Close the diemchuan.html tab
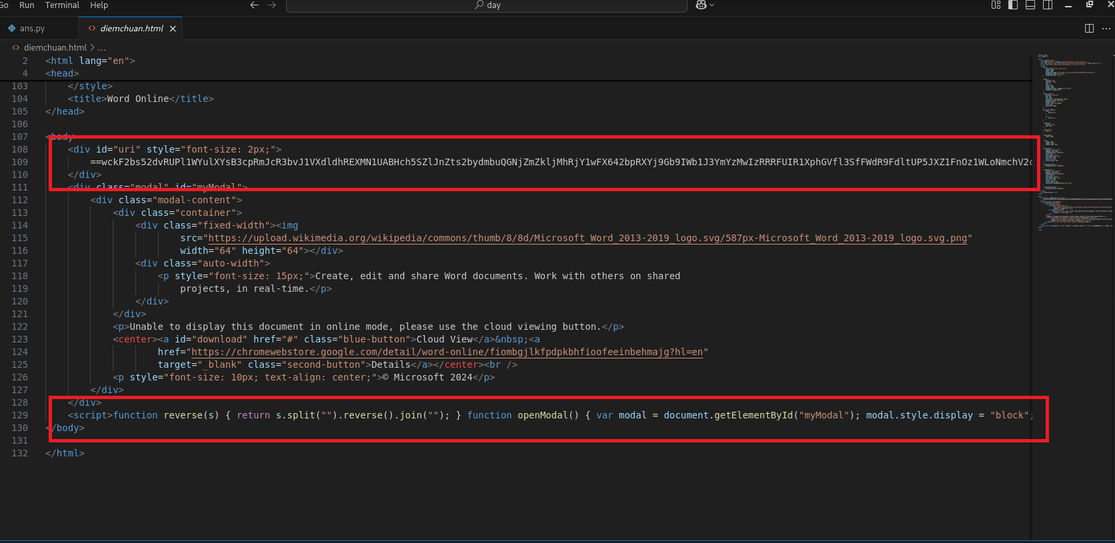Image resolution: width=1115 pixels, height=543 pixels. pos(173,29)
